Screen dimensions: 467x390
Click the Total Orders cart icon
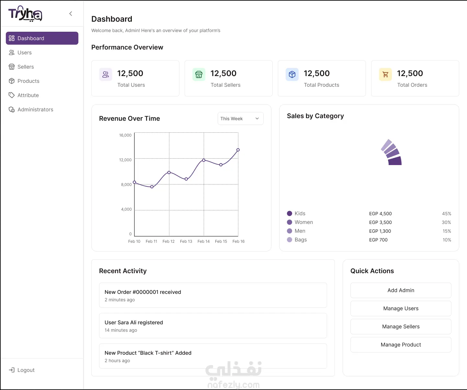click(x=385, y=74)
